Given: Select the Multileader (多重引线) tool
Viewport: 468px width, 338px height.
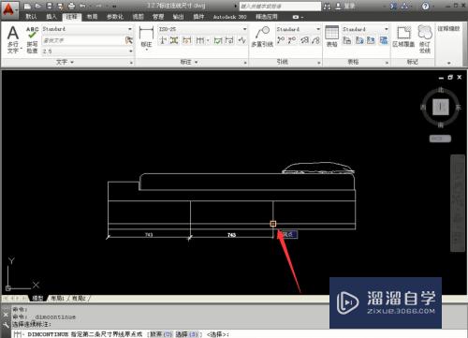Looking at the screenshot, I should pos(262,37).
